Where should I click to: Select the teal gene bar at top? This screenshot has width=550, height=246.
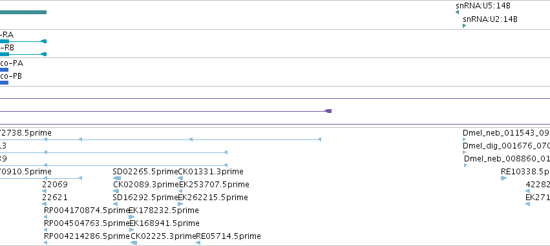click(23, 12)
